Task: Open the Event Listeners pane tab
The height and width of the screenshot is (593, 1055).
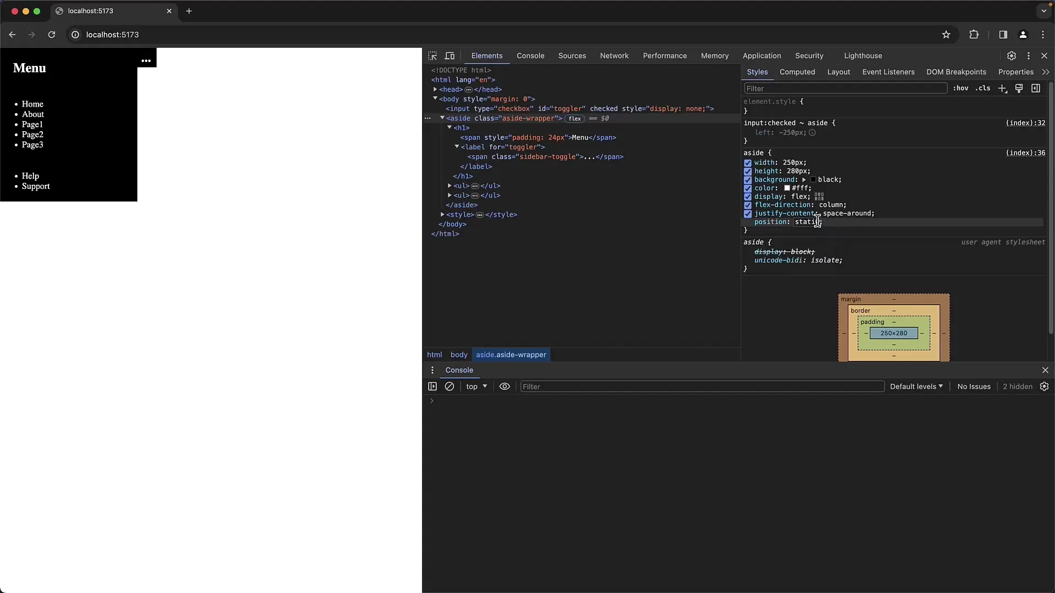Action: pos(889,72)
